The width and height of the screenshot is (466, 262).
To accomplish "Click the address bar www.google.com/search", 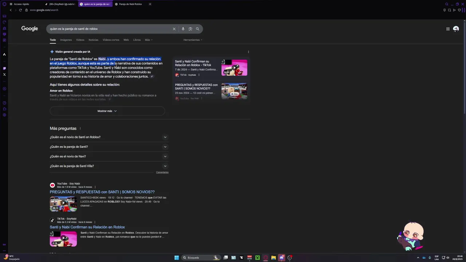I will point(44,10).
